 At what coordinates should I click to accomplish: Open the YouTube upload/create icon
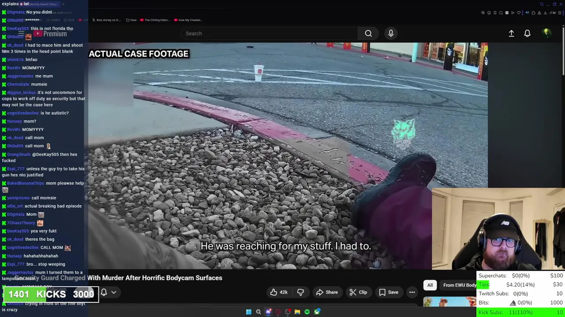click(x=511, y=33)
